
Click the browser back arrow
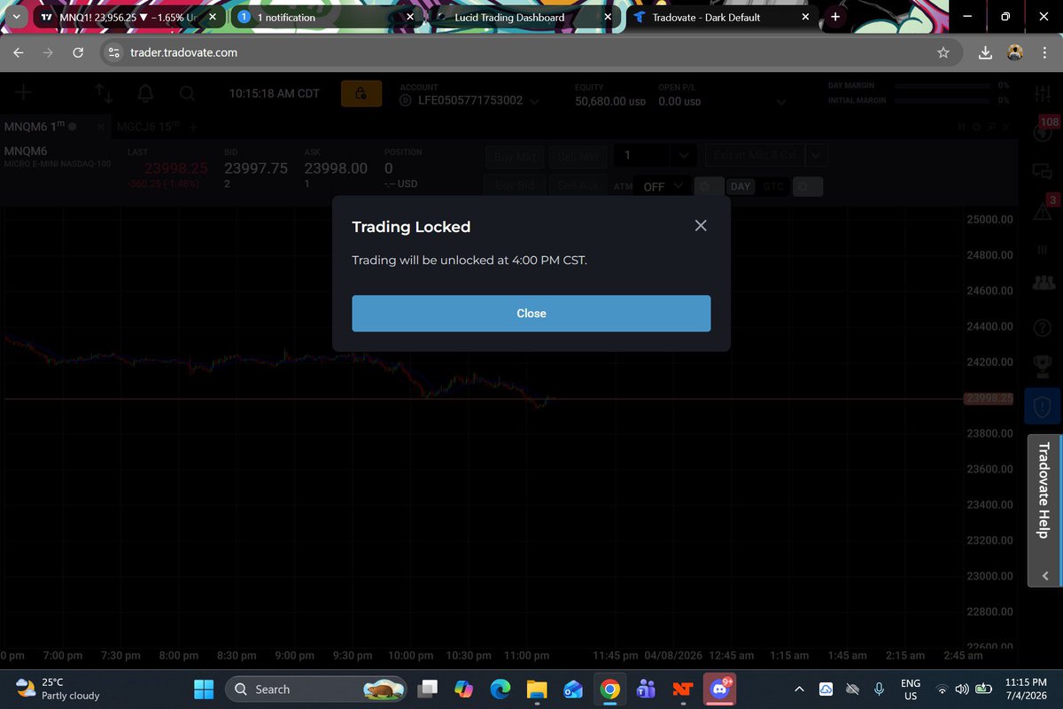coord(19,53)
